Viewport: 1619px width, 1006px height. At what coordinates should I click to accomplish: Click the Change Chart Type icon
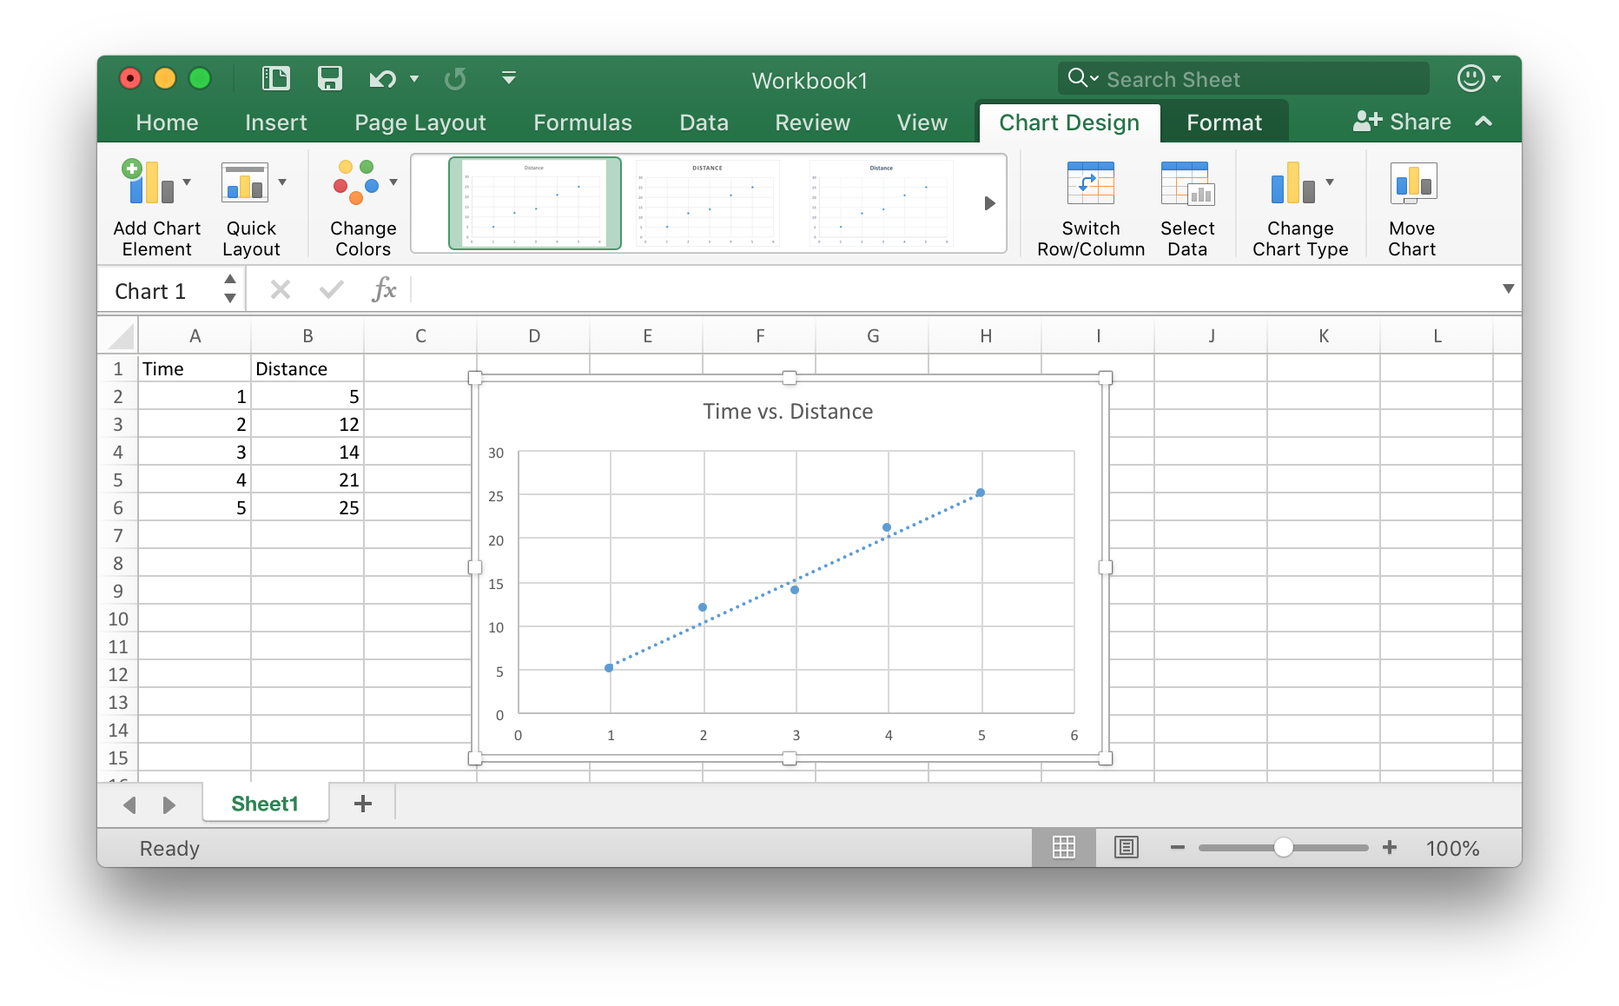[1292, 182]
